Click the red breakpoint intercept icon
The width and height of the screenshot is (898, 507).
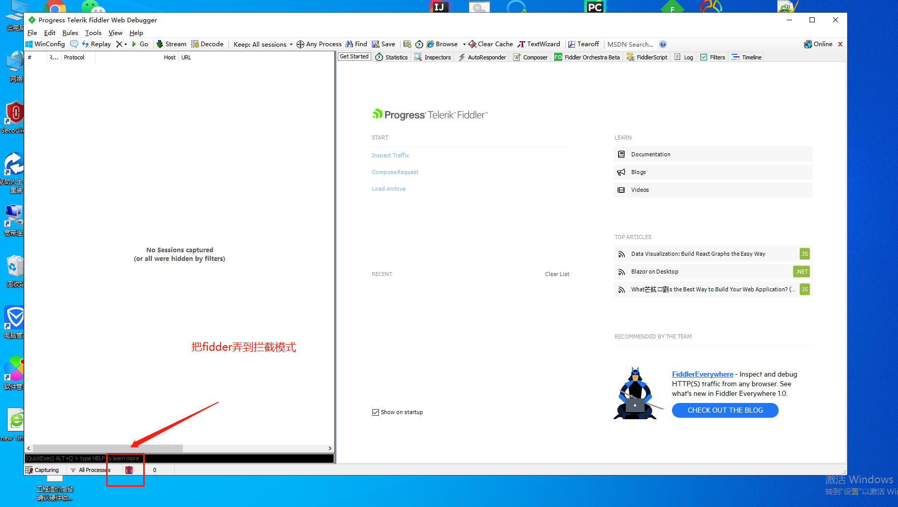tap(129, 470)
